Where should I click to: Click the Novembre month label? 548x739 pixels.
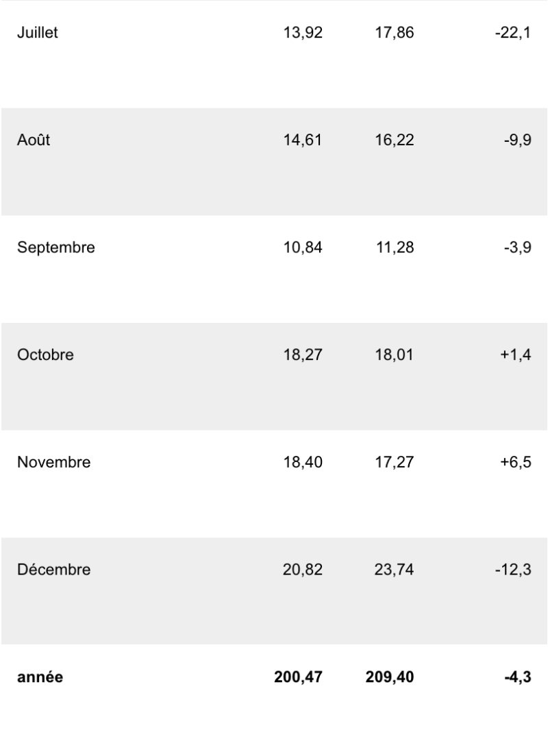pos(53,463)
